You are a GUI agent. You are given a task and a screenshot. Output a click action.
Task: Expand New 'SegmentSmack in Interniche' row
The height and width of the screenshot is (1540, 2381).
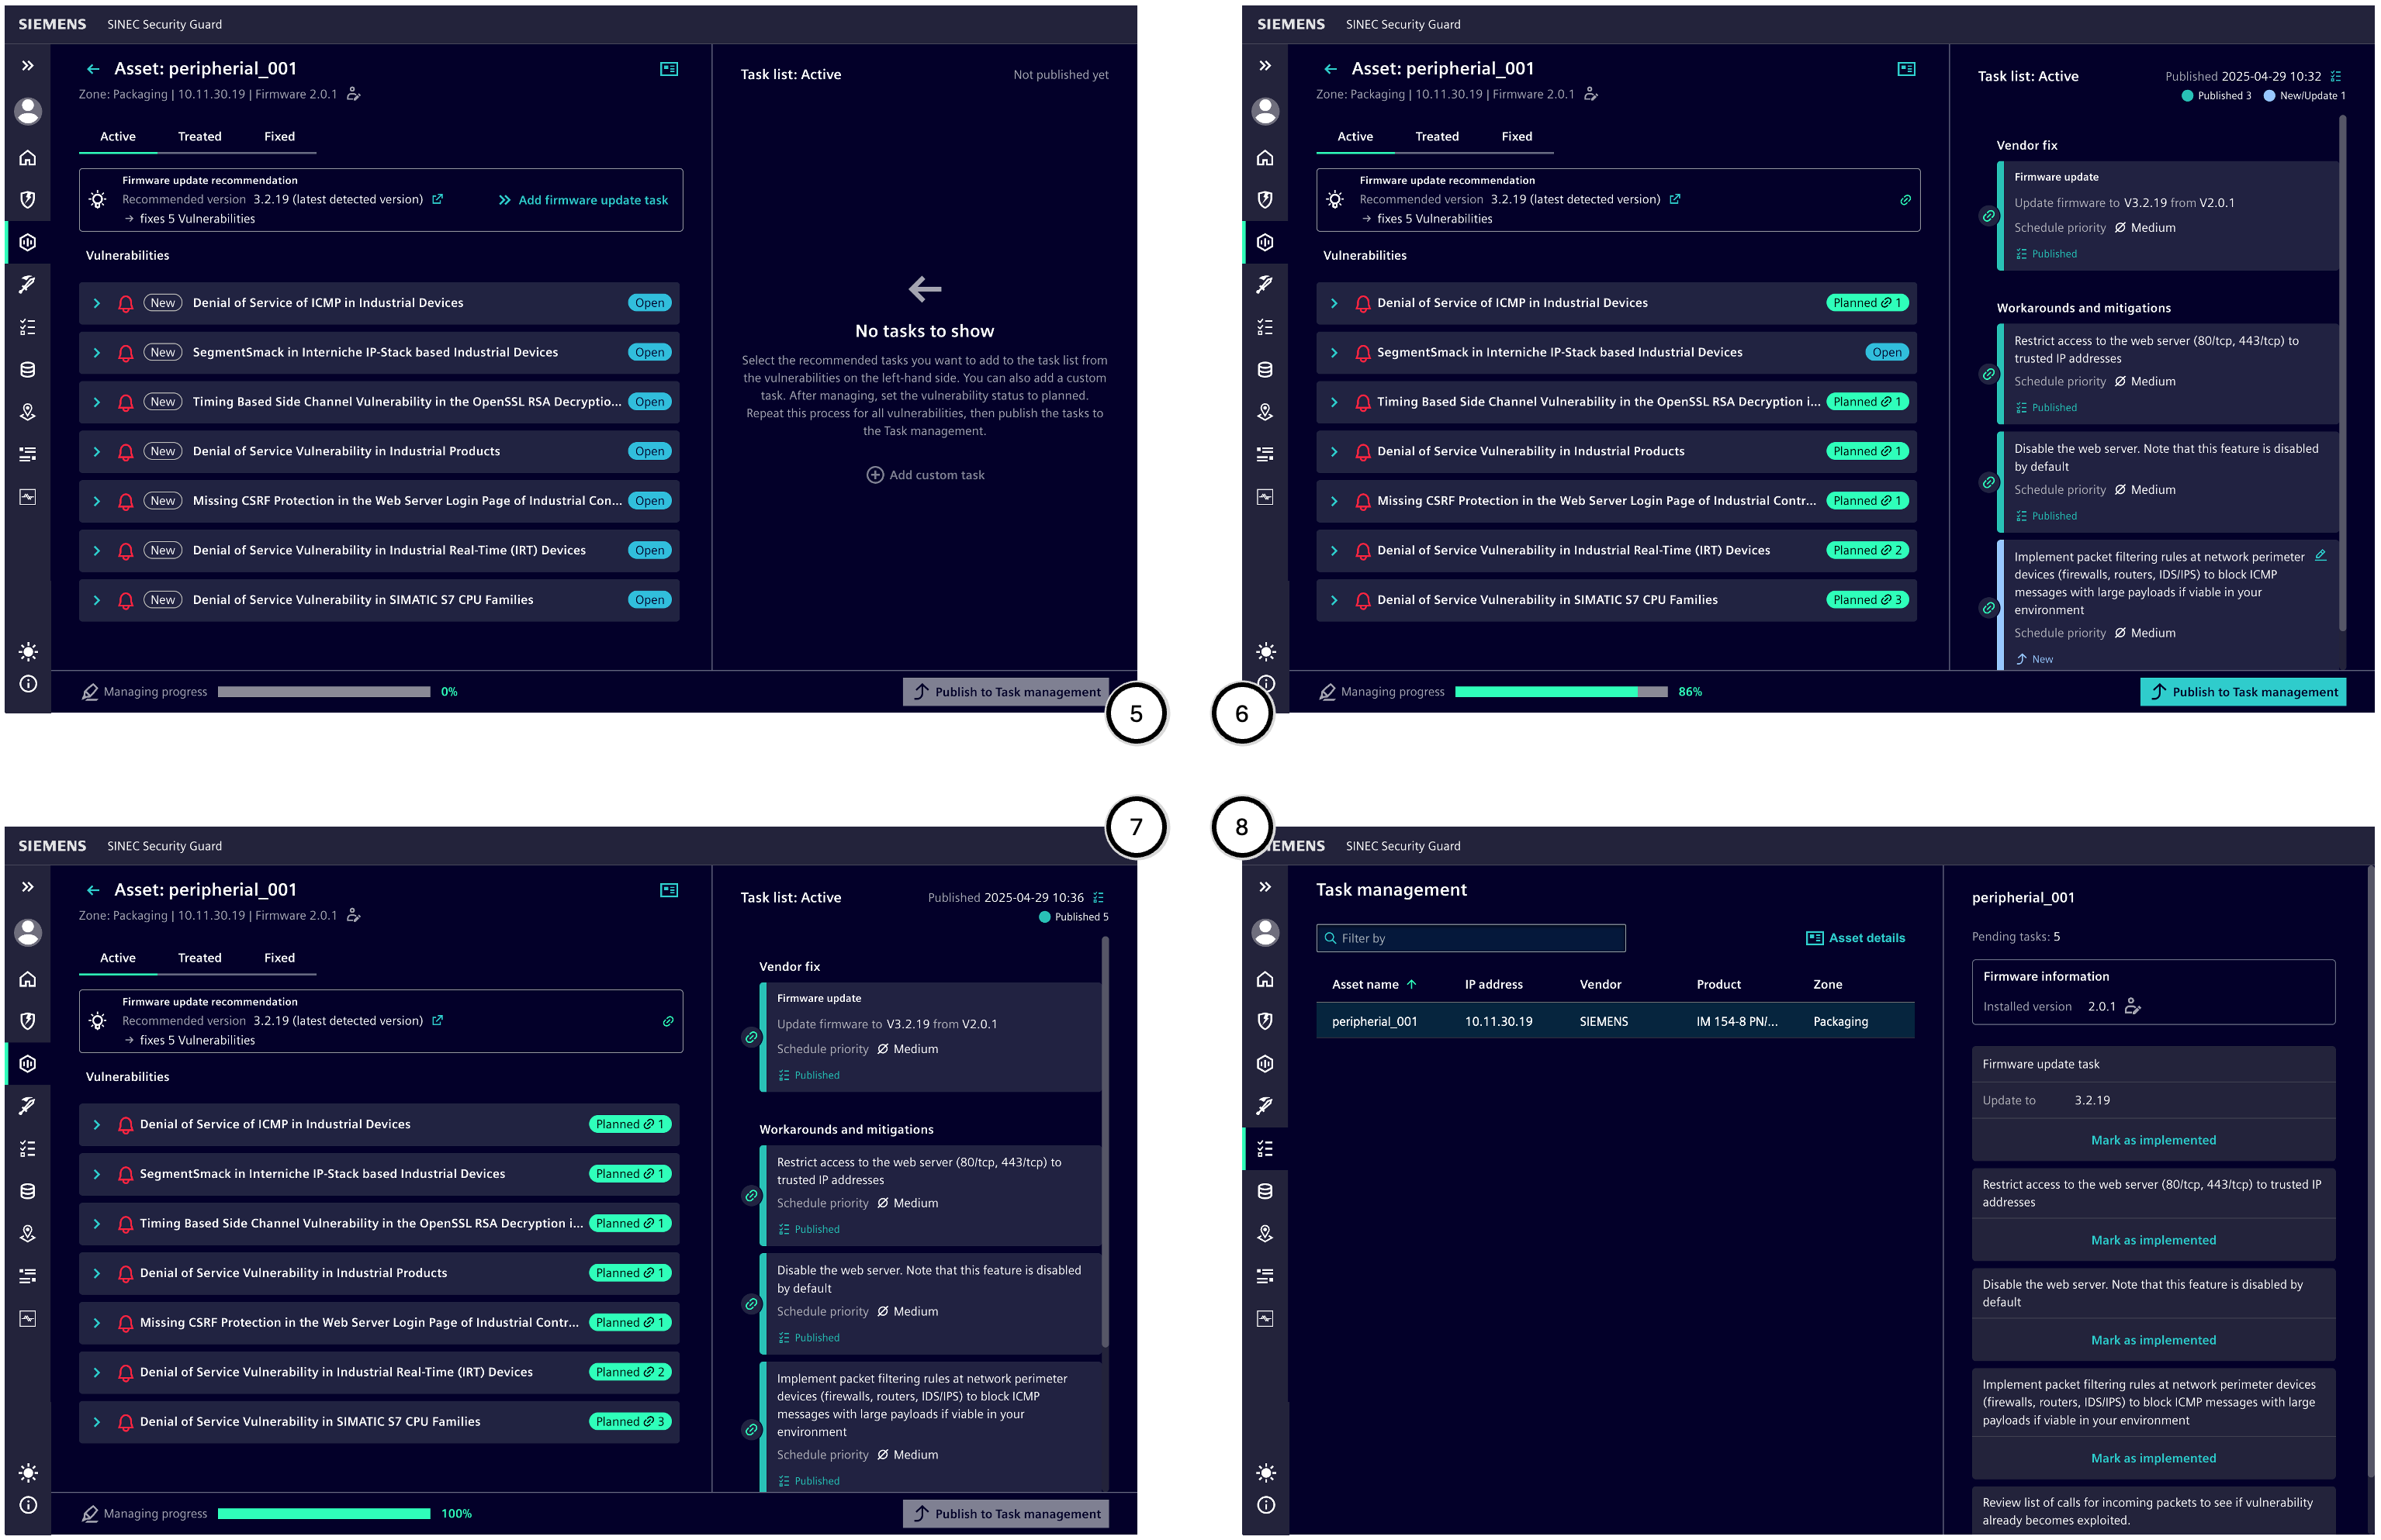96,353
